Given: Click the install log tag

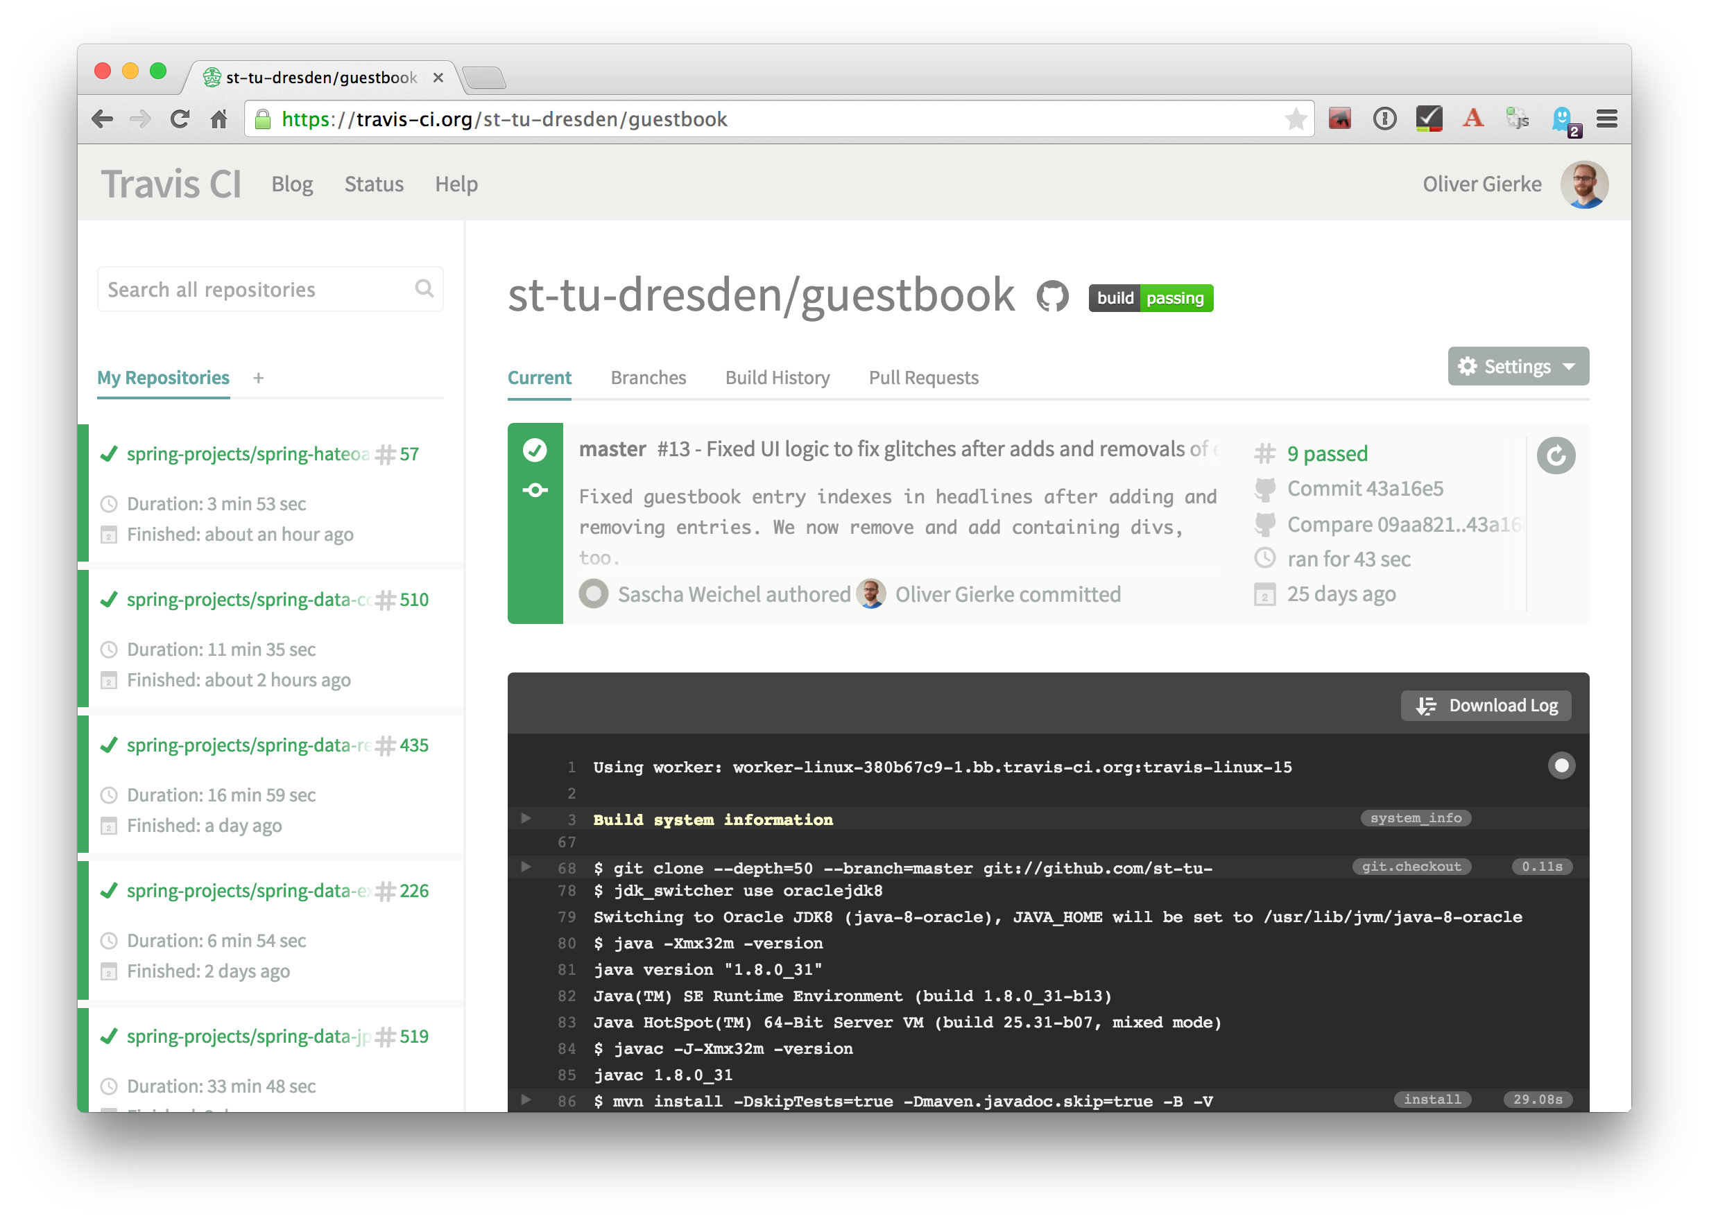Looking at the screenshot, I should 1431,1100.
